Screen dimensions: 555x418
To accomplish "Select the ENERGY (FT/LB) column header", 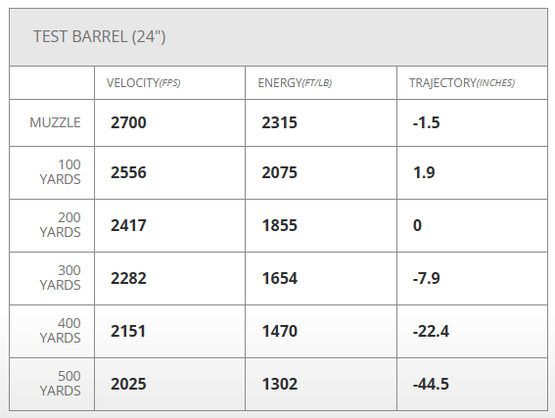I will pyautogui.click(x=295, y=83).
